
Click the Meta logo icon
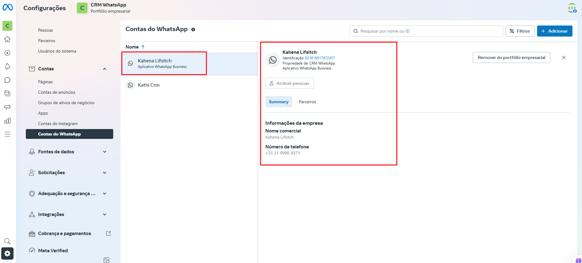[8, 7]
